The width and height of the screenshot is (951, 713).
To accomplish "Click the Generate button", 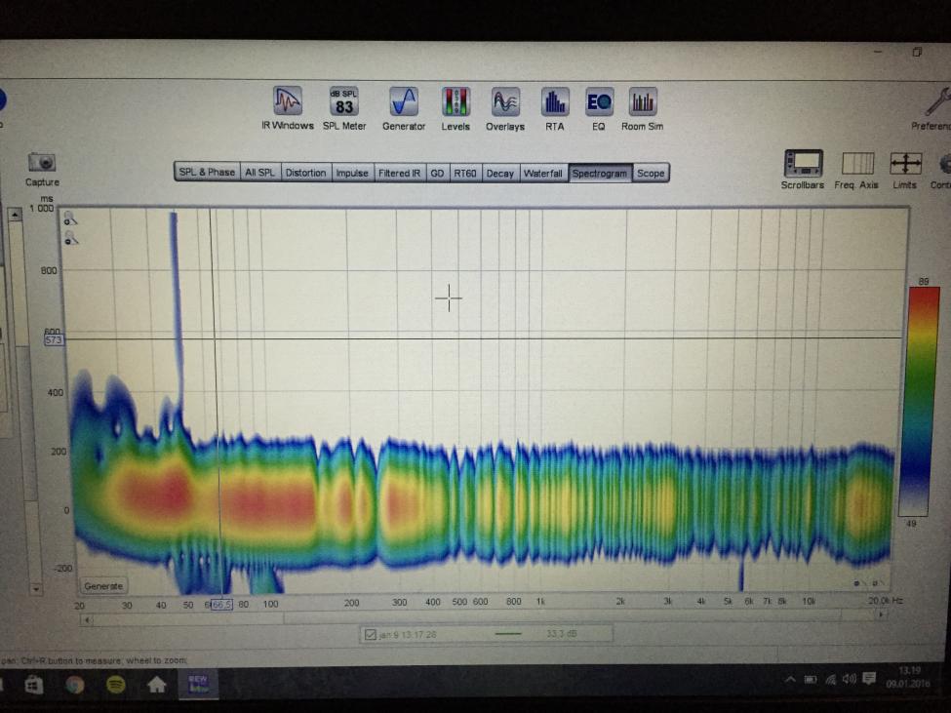I will (x=103, y=585).
